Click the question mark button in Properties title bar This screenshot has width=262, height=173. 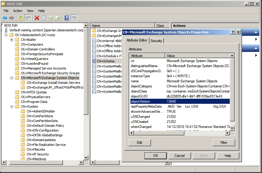click(233, 32)
